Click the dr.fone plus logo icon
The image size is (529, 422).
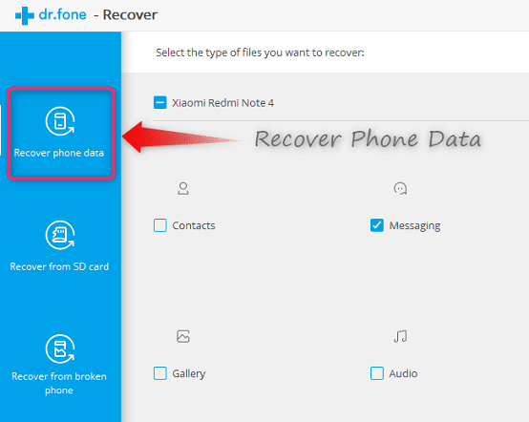tap(25, 15)
